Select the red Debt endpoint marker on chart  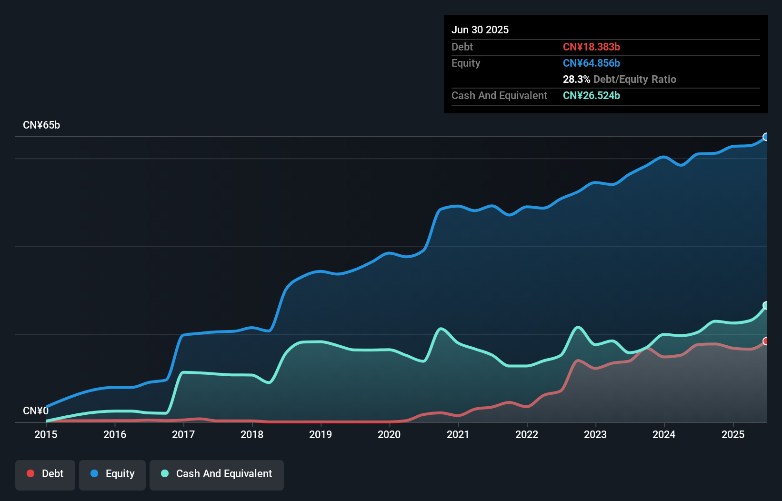click(766, 341)
